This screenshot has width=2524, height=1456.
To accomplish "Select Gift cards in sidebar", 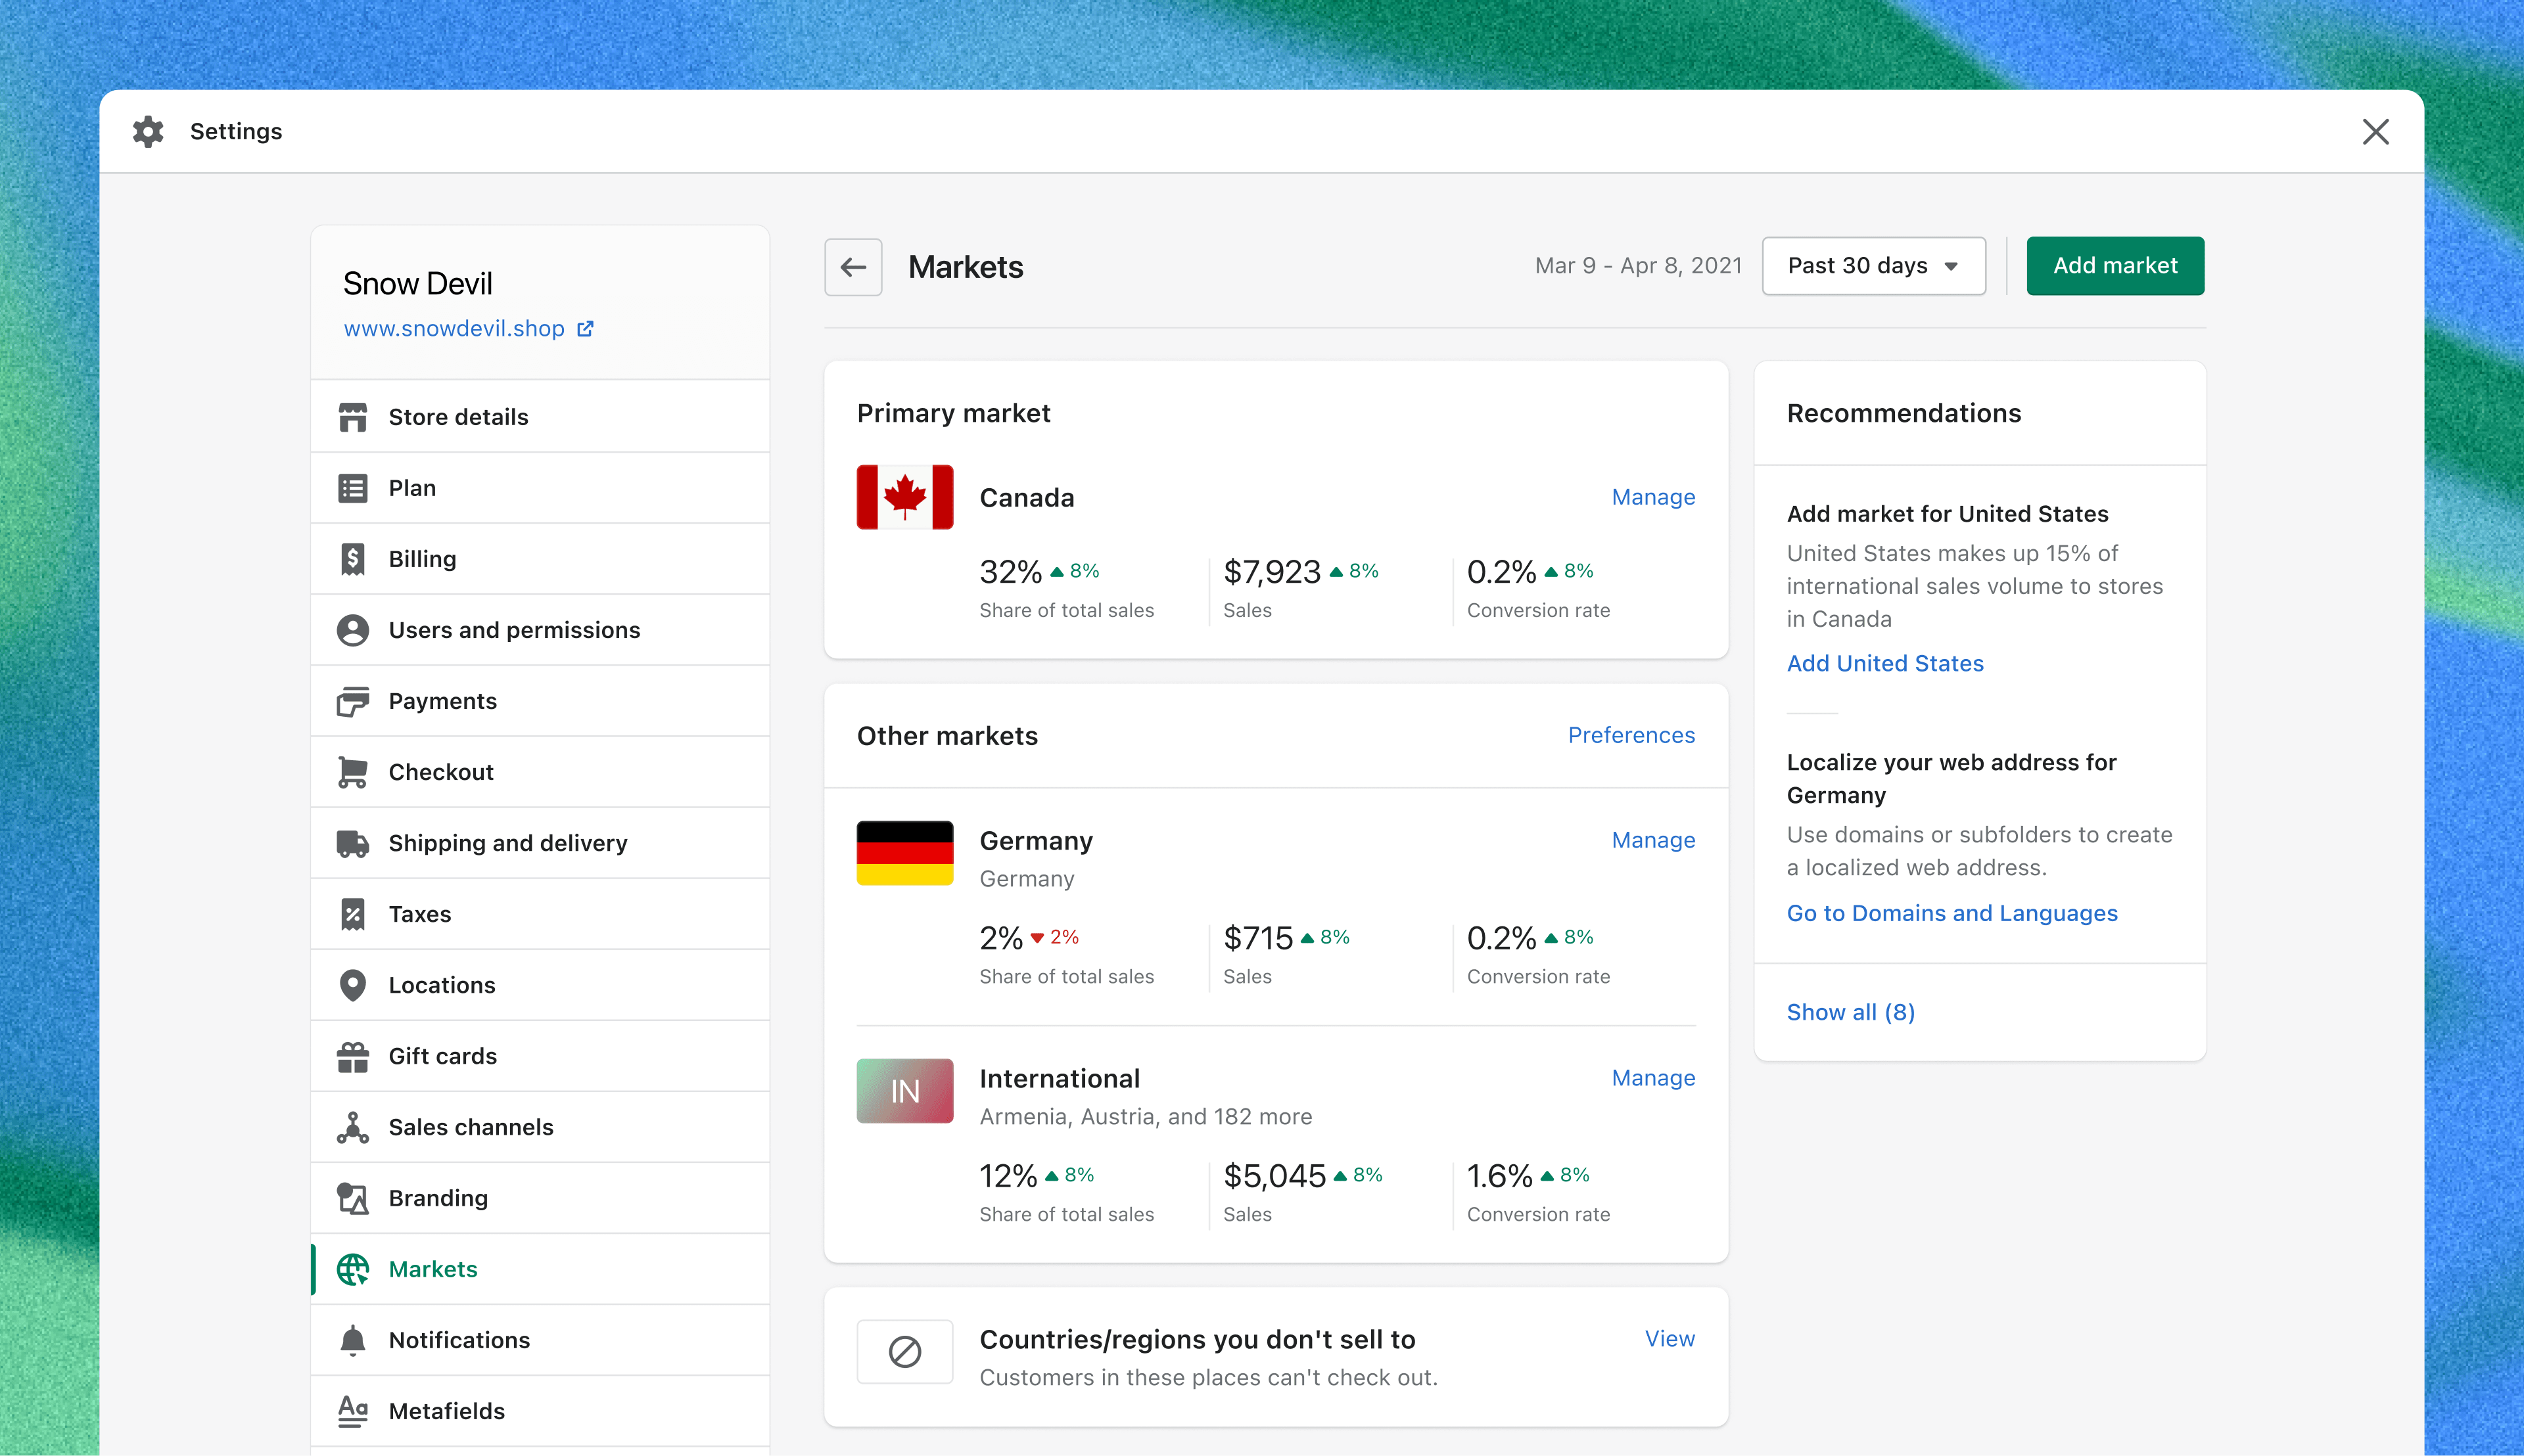I will [x=540, y=1056].
